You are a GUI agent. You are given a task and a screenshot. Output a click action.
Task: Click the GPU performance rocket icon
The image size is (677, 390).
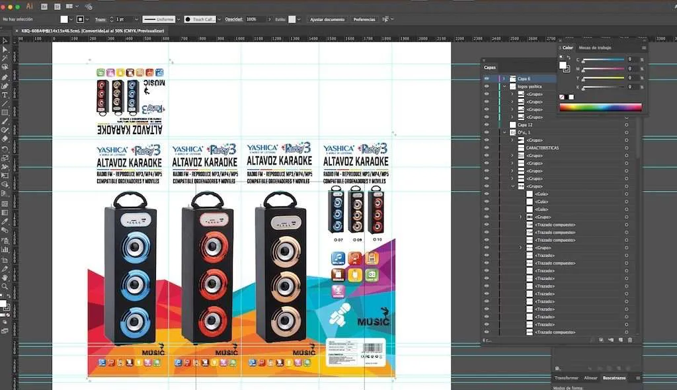(89, 7)
